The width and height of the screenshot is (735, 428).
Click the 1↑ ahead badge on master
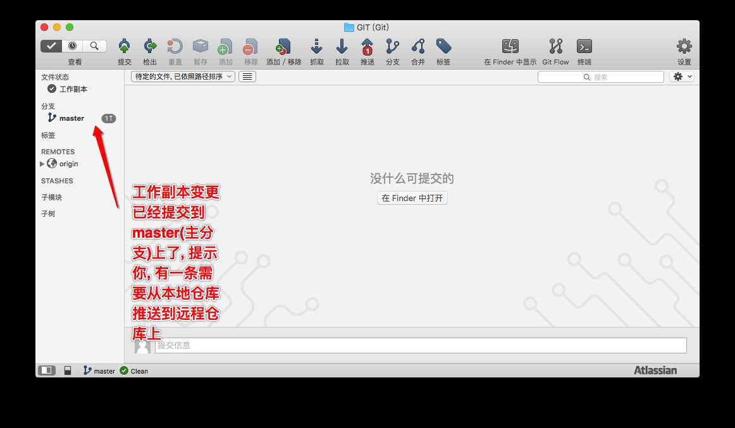tap(109, 118)
